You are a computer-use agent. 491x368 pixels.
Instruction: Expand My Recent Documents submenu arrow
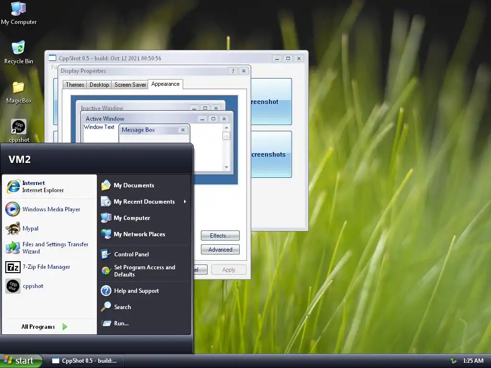click(x=185, y=202)
